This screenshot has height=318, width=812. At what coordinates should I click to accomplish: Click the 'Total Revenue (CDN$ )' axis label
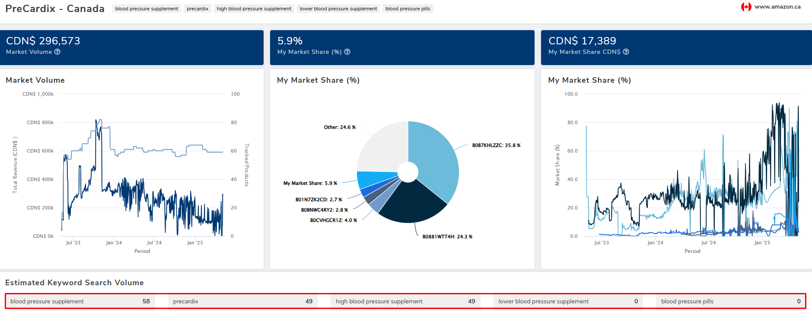click(x=15, y=165)
